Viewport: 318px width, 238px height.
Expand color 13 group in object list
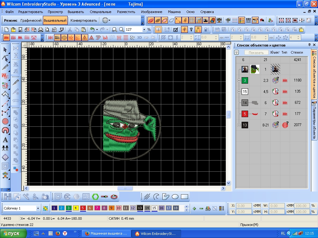[239, 125]
